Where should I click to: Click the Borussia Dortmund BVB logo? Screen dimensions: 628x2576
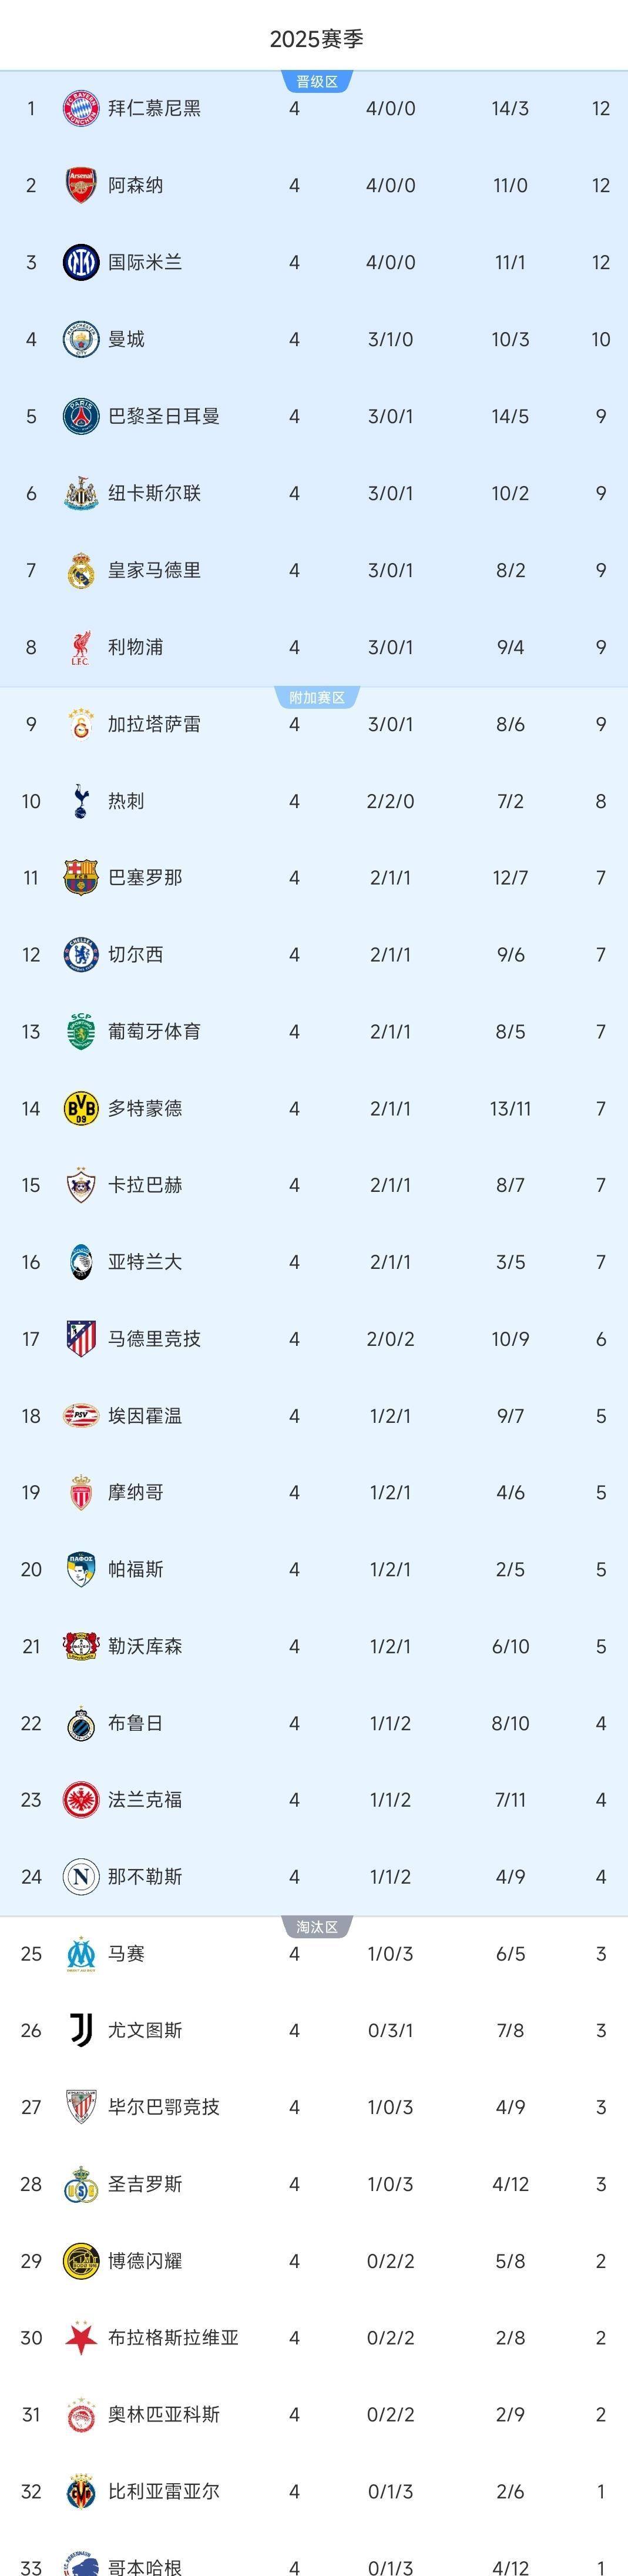(x=81, y=1108)
